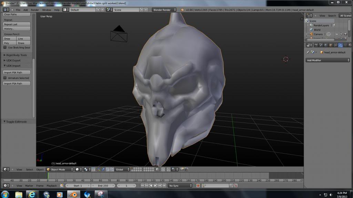Click the Render camera properties icon

click(316, 45)
